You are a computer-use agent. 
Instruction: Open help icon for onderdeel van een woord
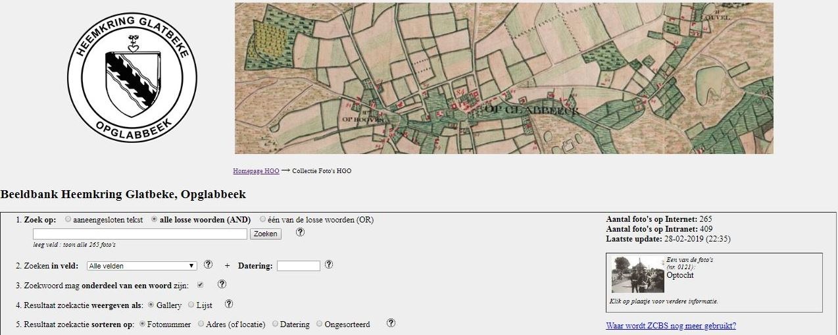[222, 284]
